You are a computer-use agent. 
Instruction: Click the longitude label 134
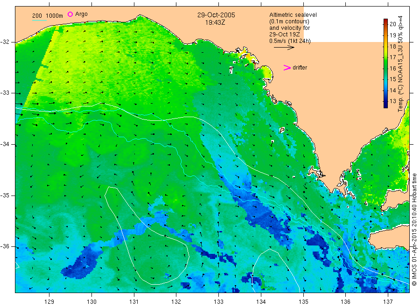[x=261, y=302]
